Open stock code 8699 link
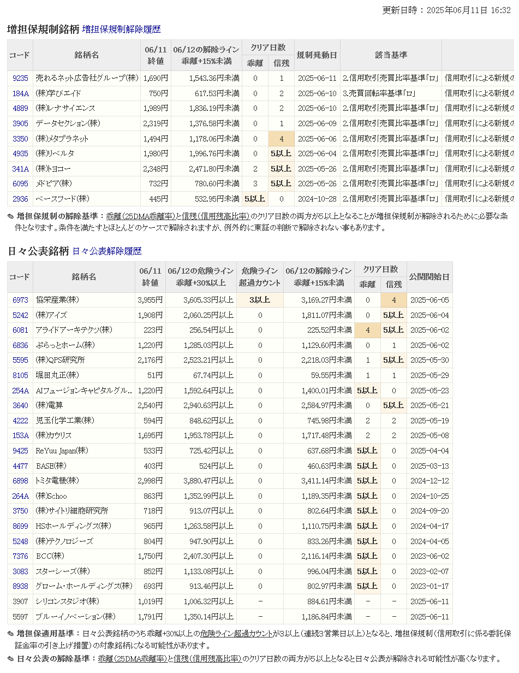 tap(20, 526)
